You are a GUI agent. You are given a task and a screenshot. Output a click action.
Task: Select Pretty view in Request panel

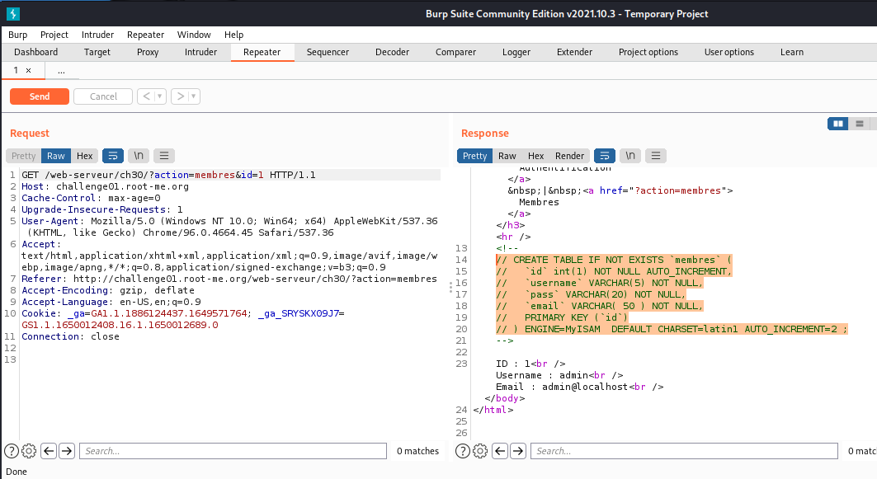click(23, 156)
